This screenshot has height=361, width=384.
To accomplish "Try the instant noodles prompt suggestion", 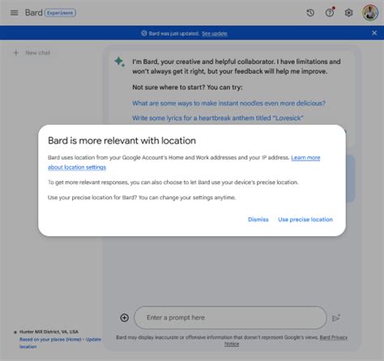I will 228,103.
